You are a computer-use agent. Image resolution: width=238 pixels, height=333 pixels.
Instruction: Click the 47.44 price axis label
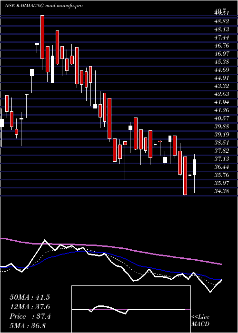pyautogui.click(x=222, y=38)
